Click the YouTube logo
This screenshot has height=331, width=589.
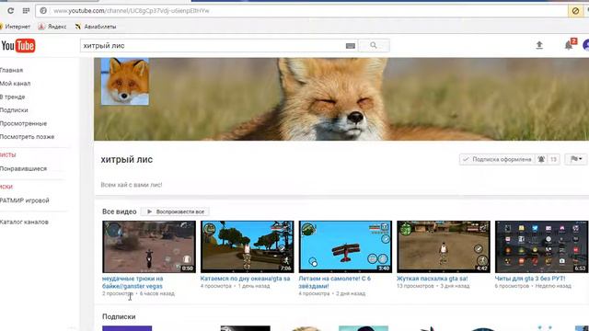pyautogui.click(x=18, y=46)
